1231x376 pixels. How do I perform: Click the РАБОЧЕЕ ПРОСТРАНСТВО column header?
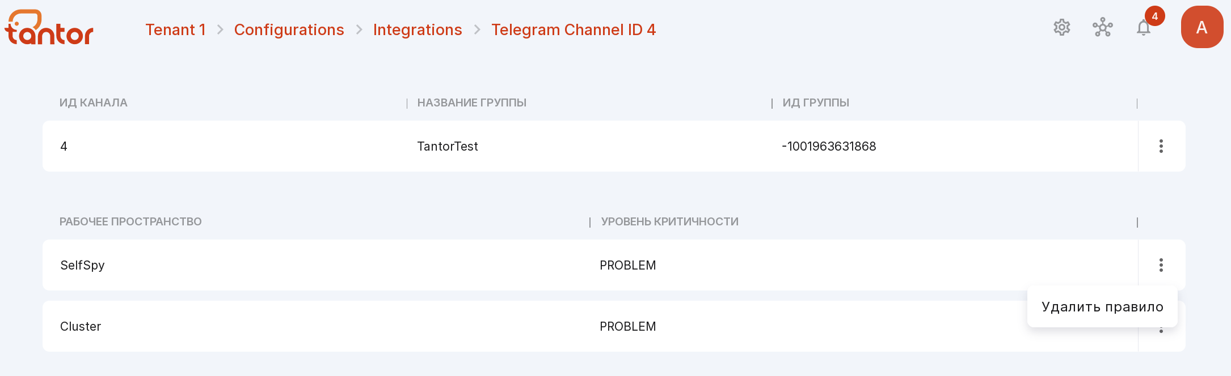(130, 221)
